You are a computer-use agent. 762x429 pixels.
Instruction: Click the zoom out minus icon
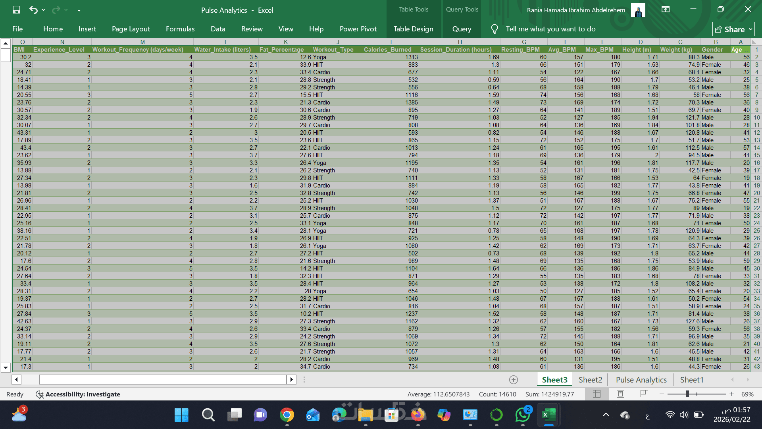tap(662, 394)
